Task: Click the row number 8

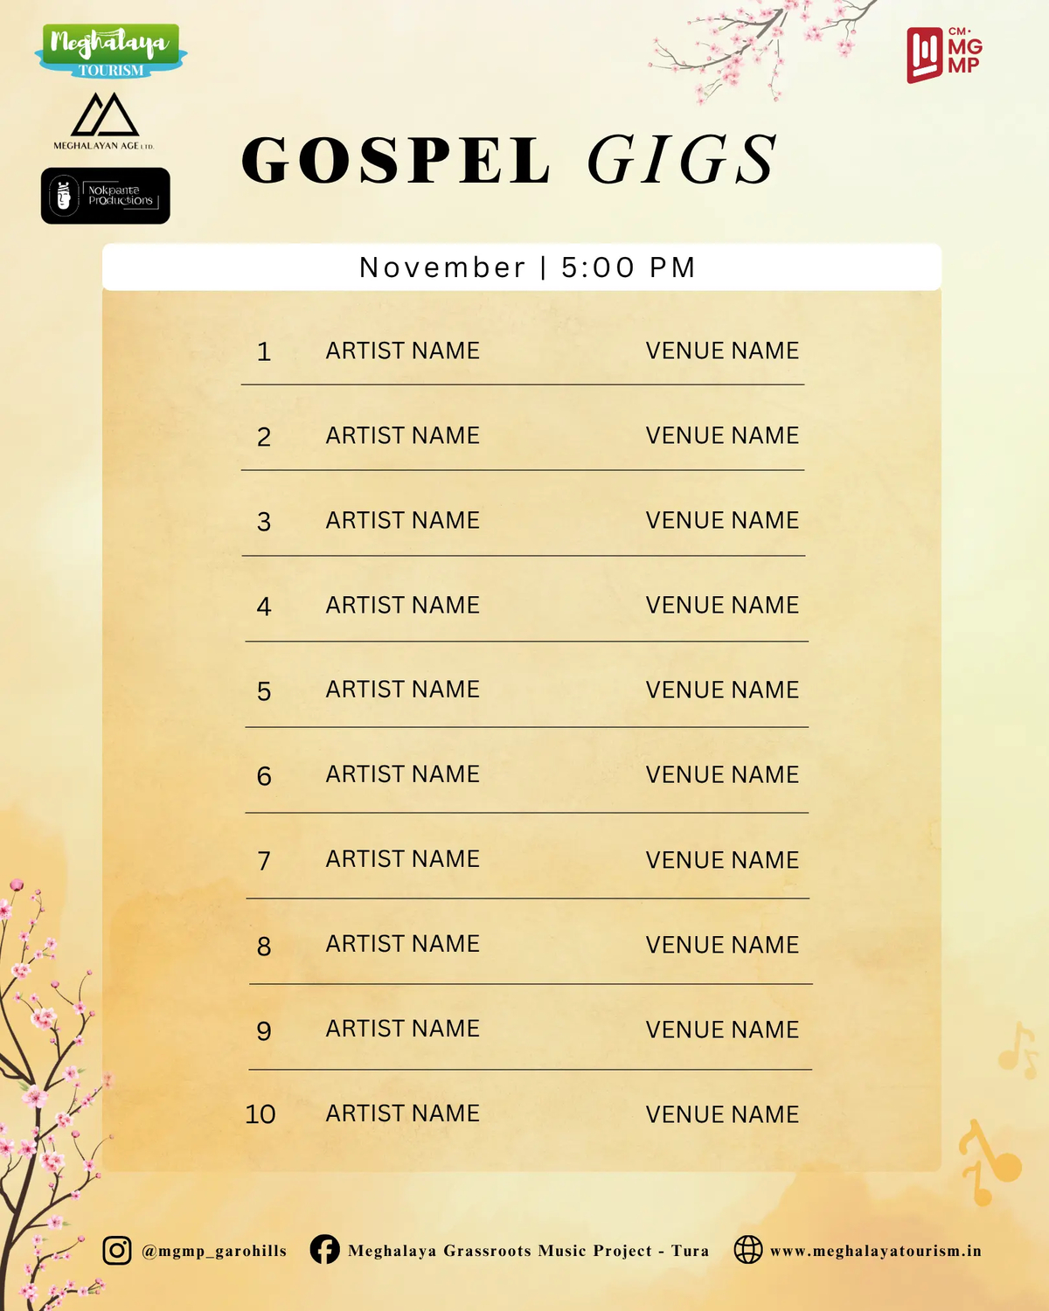Action: point(264,946)
